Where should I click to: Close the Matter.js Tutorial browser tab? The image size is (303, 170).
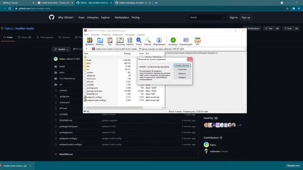click(33, 3)
